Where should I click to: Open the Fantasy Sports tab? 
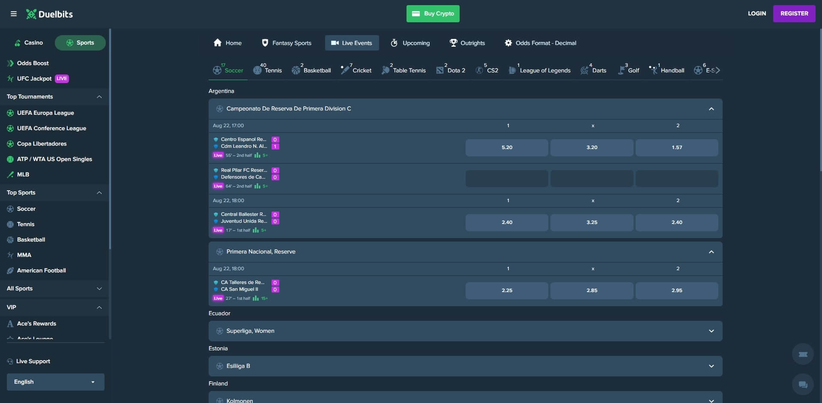(x=286, y=43)
